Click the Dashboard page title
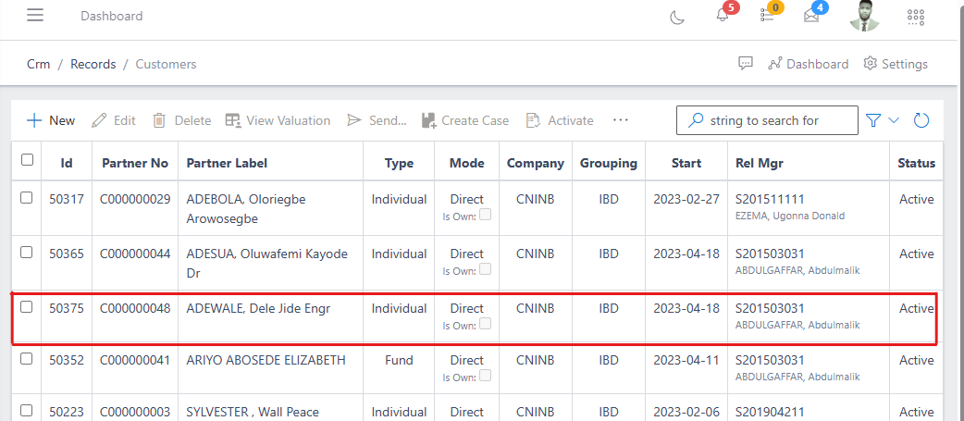The height and width of the screenshot is (421, 964). point(111,16)
